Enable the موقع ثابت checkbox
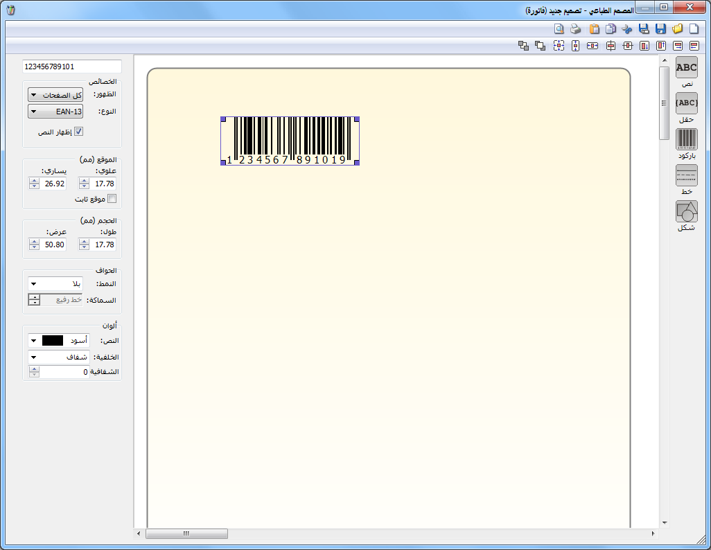This screenshot has height=550, width=711. 112,199
